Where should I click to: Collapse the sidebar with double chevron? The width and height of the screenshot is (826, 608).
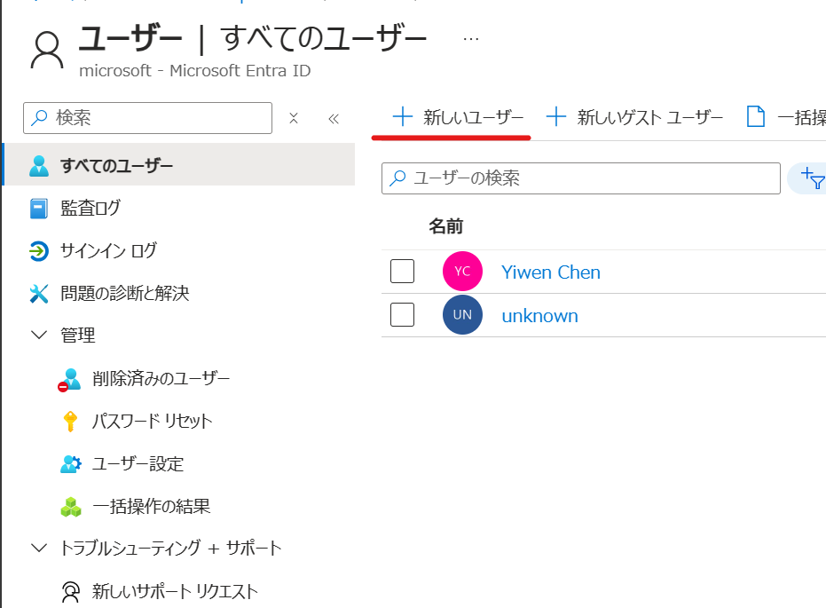click(334, 118)
